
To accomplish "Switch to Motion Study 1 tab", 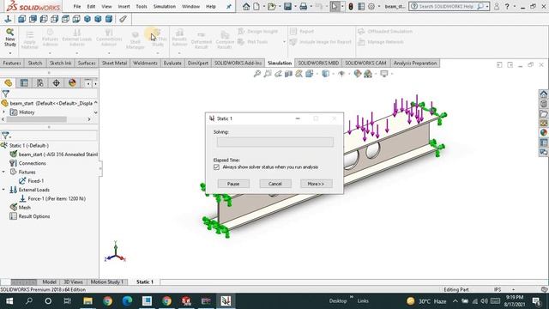I will click(106, 282).
